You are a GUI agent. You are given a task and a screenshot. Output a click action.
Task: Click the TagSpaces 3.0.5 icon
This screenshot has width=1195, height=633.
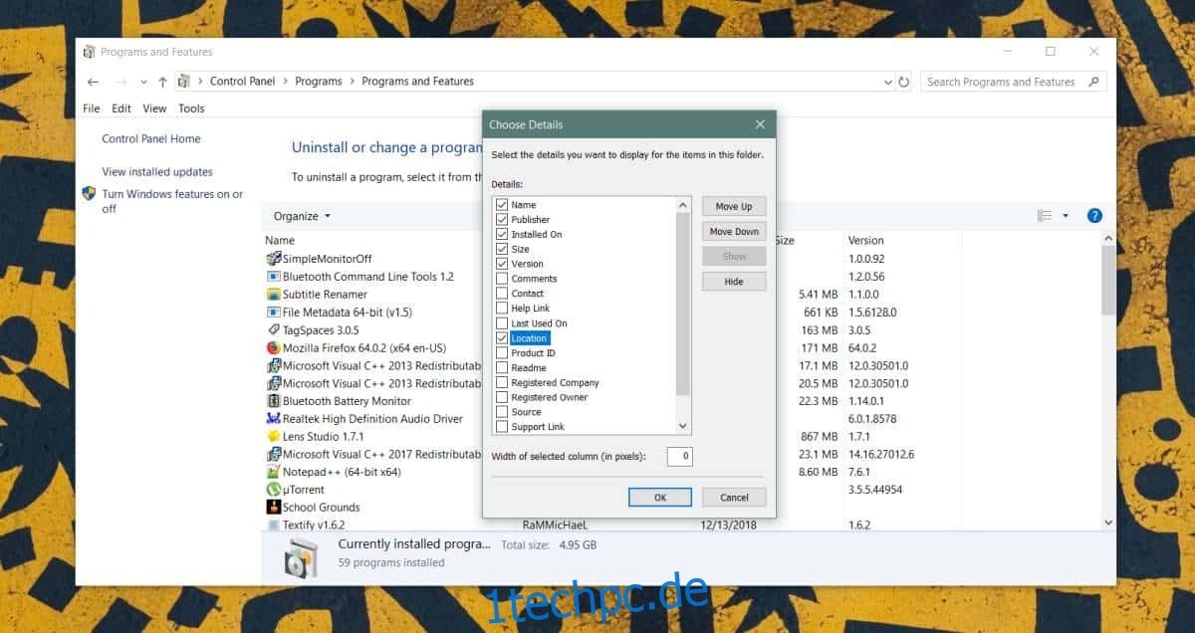274,329
